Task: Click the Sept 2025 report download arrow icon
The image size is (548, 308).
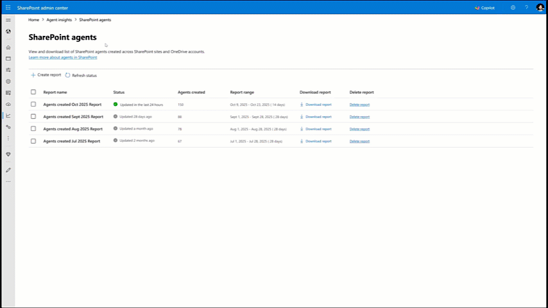Action: tap(302, 117)
